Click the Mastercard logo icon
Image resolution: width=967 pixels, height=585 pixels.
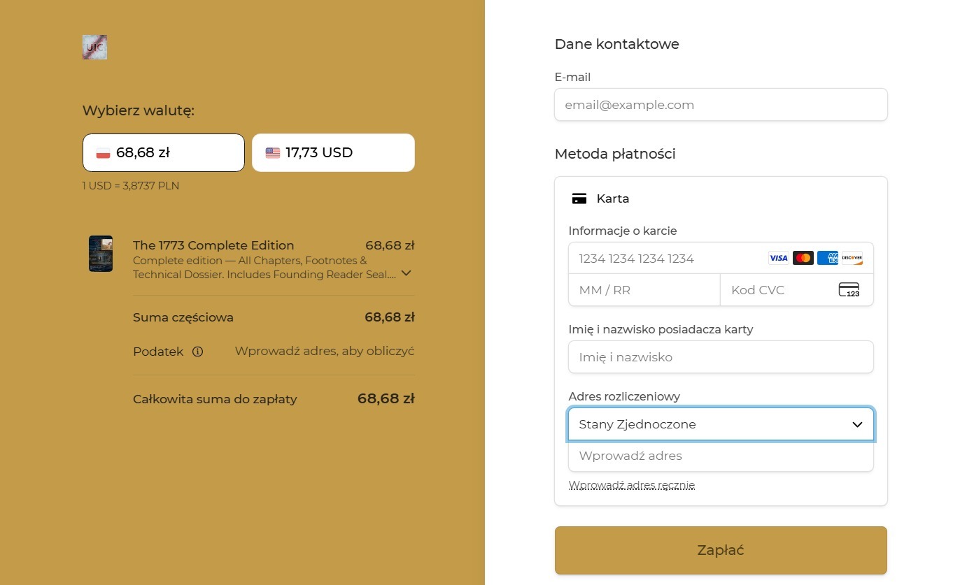pos(803,258)
